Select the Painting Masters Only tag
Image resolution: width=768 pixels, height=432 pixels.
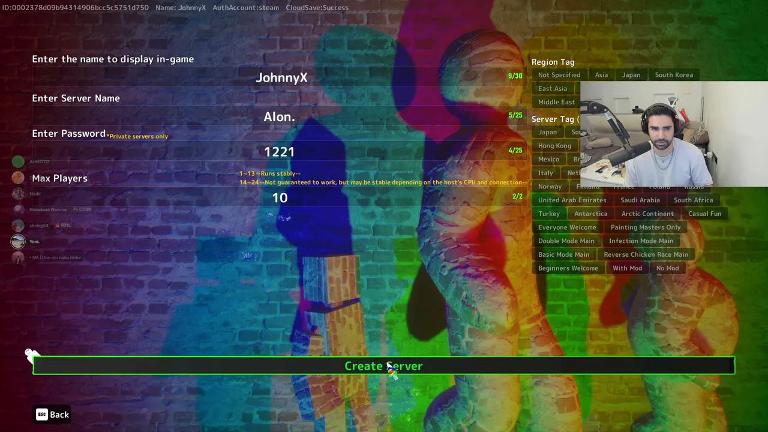pos(646,227)
